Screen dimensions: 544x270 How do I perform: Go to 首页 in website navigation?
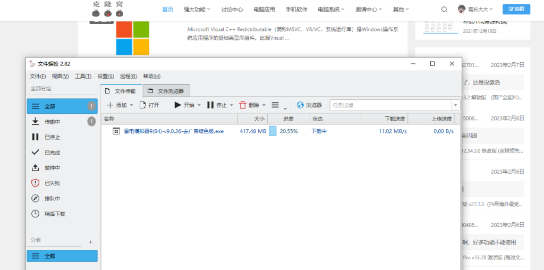(167, 10)
